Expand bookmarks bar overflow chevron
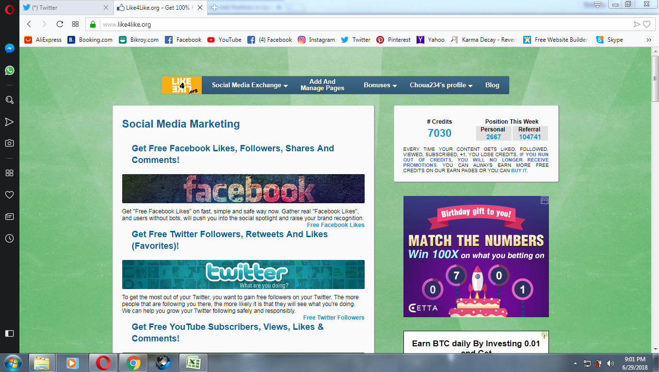The width and height of the screenshot is (659, 372). coord(649,40)
